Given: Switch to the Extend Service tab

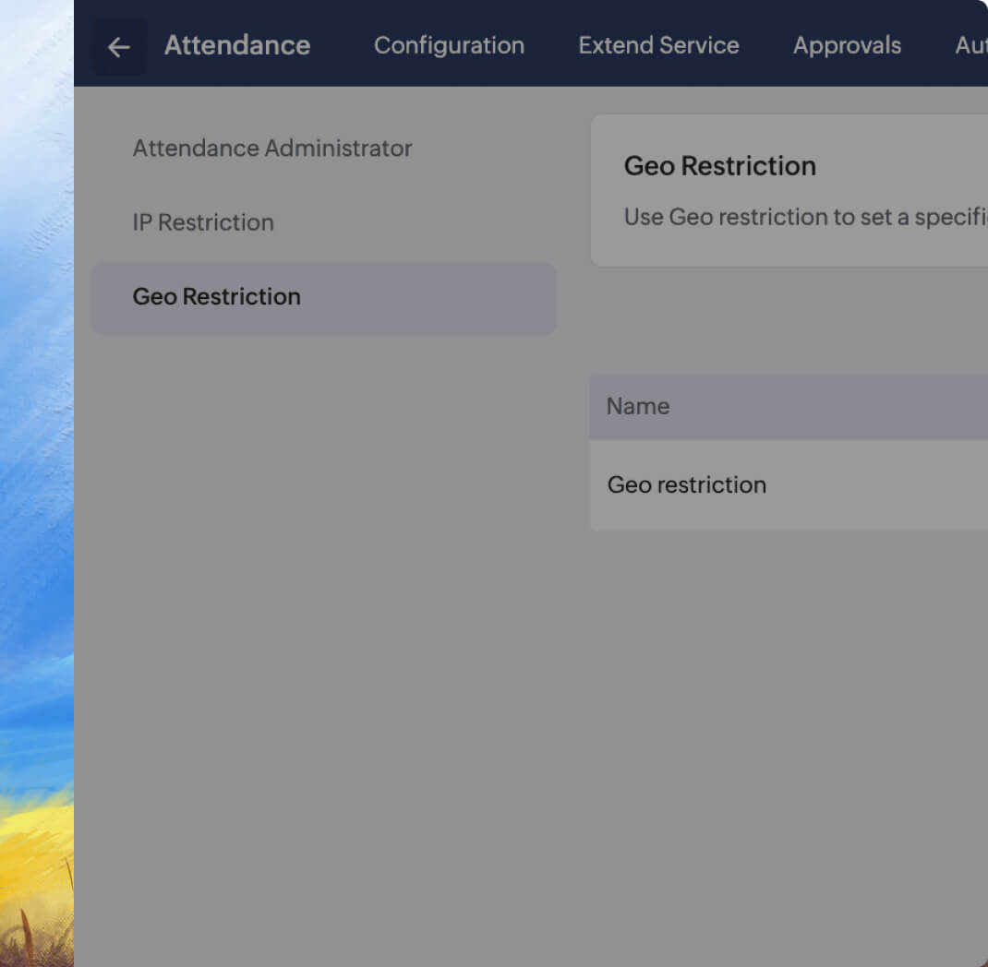Looking at the screenshot, I should click(658, 45).
